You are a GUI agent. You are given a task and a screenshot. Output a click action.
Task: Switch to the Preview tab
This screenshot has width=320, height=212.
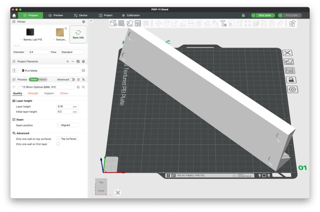click(x=56, y=15)
